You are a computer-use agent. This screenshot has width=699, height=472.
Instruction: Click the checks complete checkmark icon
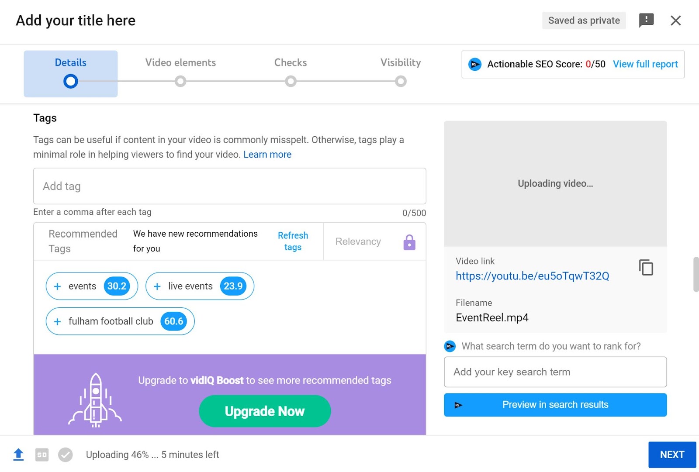66,455
